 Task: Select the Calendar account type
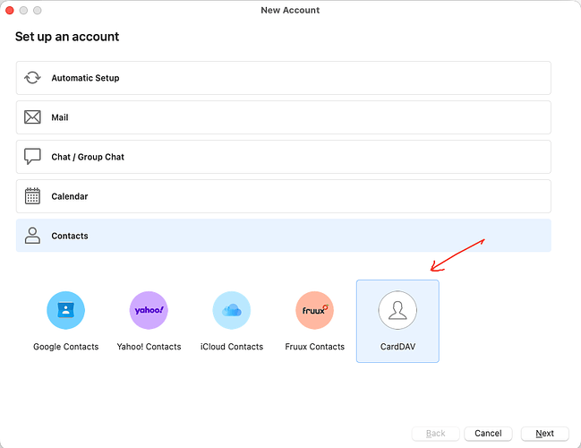[284, 196]
